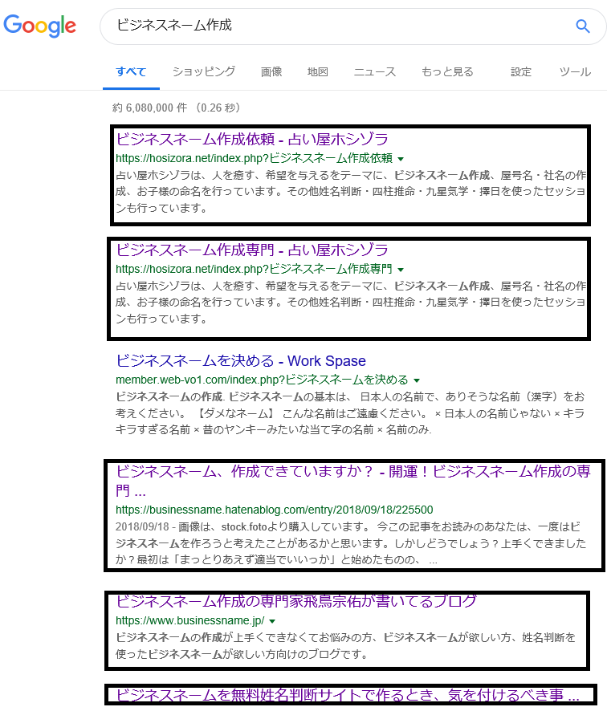Screen dimensions: 607x707
Task: Click the hosizora.net URL ending in 作成依頼
Action: (x=254, y=158)
